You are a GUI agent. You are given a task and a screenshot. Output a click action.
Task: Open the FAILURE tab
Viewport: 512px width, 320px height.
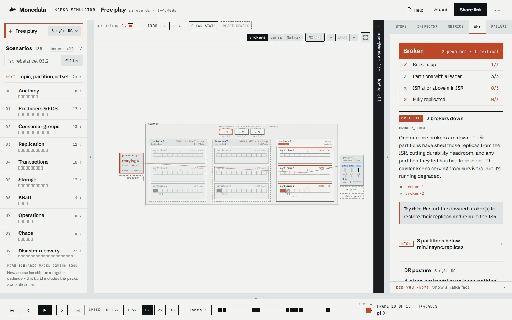click(x=499, y=27)
